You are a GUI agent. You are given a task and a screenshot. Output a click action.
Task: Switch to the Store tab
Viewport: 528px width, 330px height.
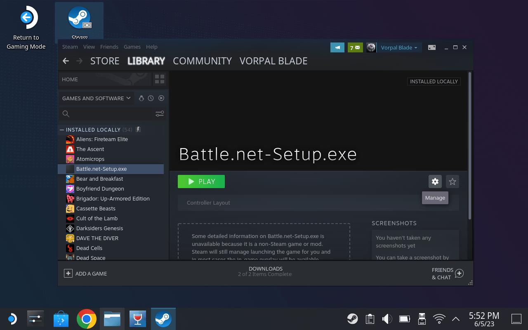click(105, 61)
